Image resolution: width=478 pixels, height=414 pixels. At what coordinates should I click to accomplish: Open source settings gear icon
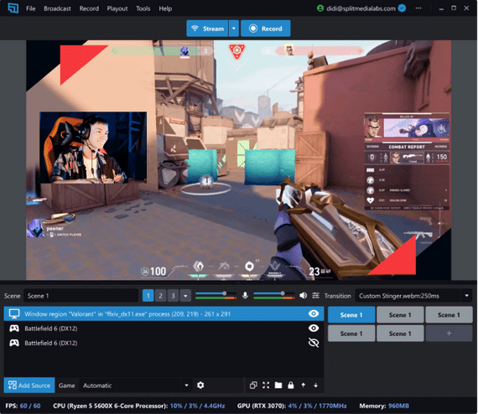click(200, 386)
